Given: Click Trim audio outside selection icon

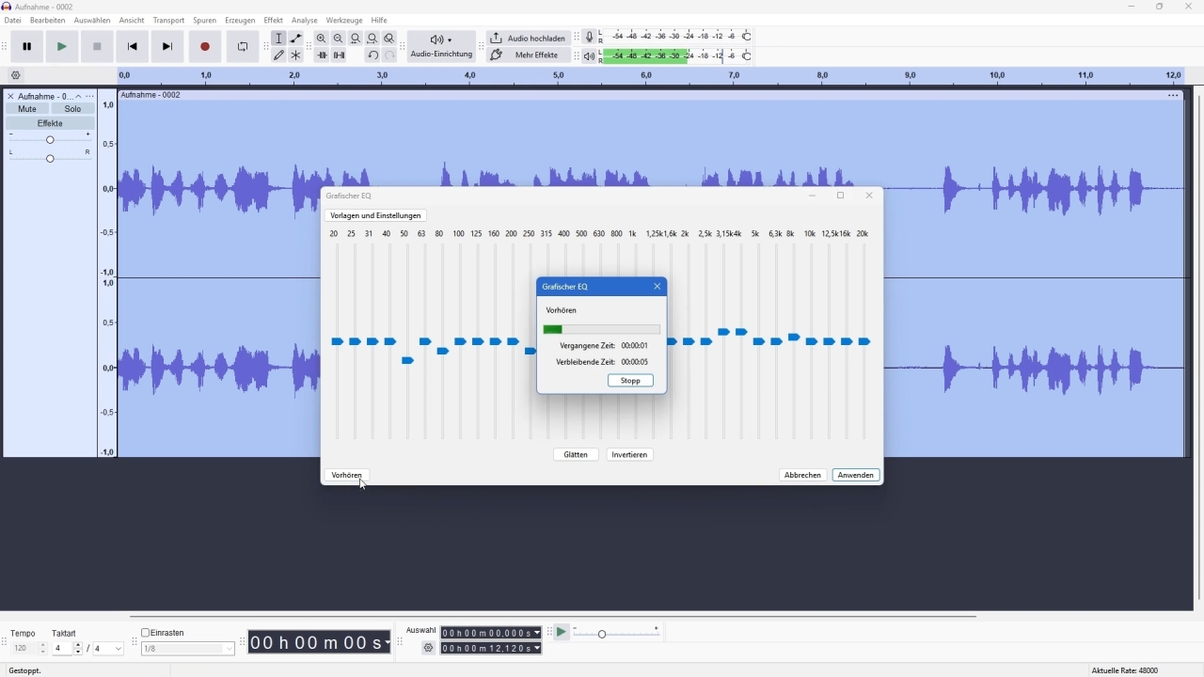Looking at the screenshot, I should 322,55.
